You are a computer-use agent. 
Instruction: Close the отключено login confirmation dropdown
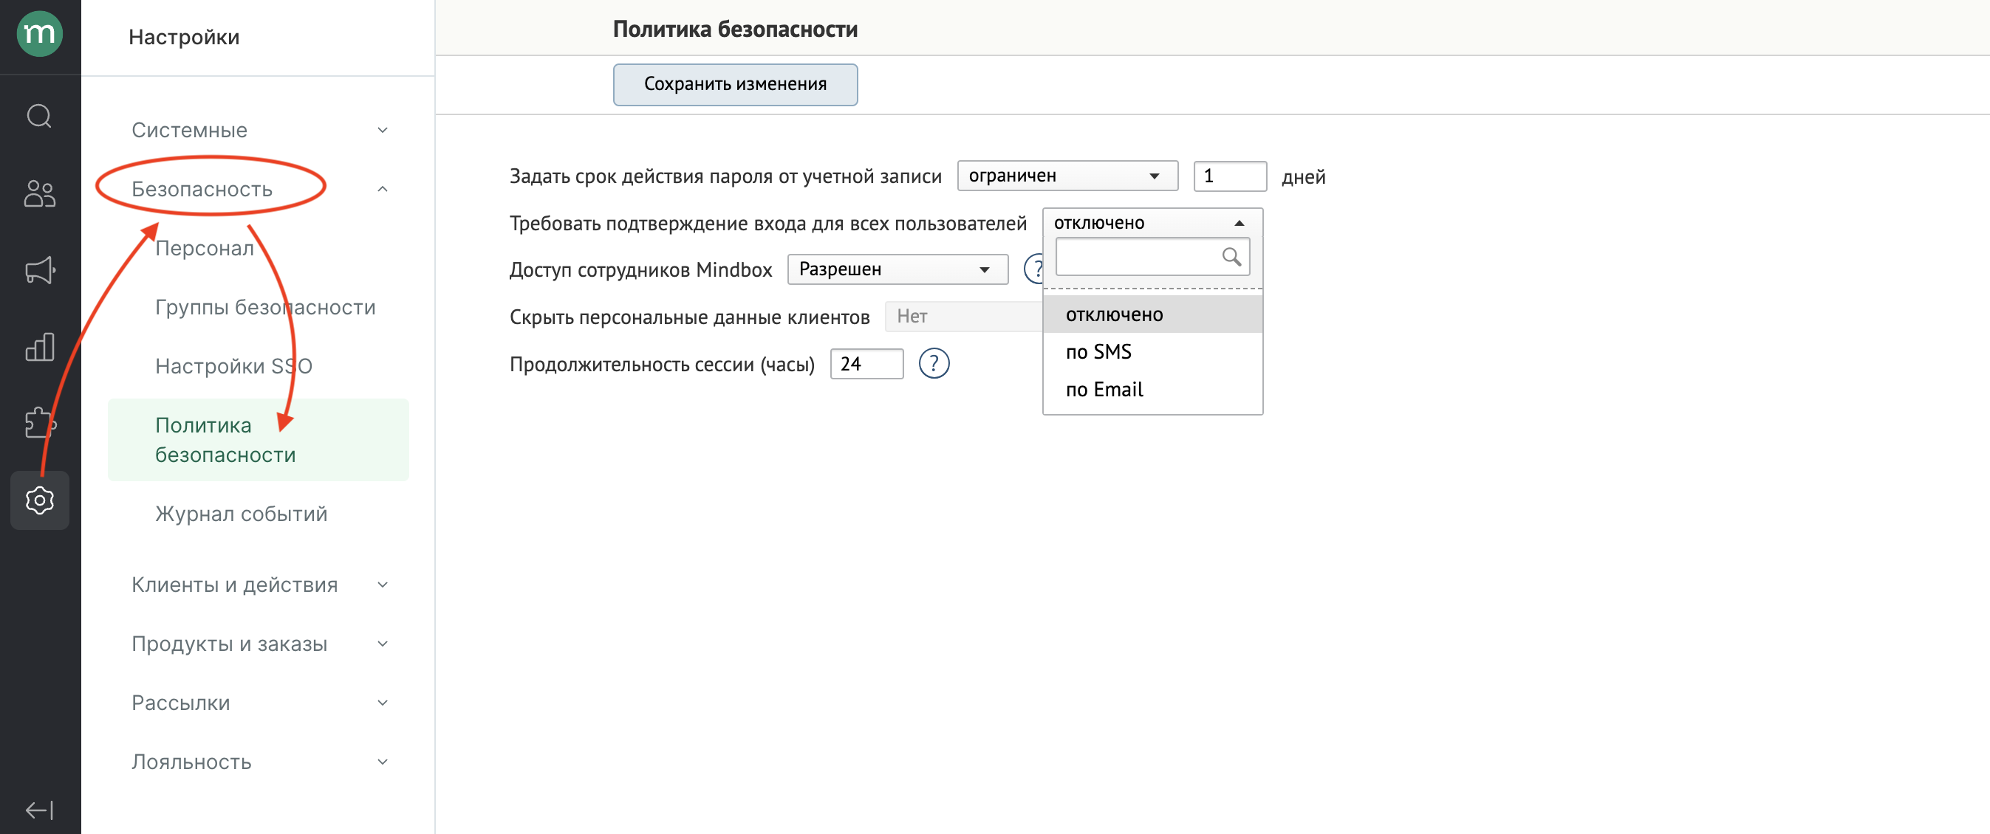pos(1152,223)
